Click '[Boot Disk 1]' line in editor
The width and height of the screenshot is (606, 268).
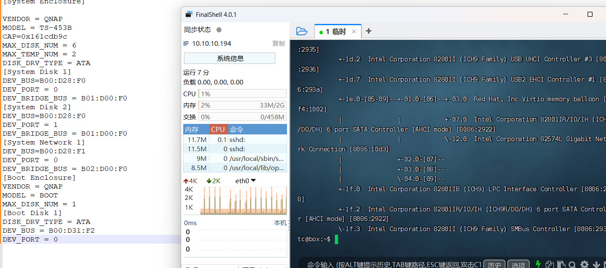pyautogui.click(x=32, y=213)
